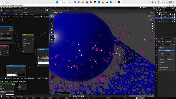The image size is (176, 99).
Task: Click the Microsoft Edge icon in Windows taskbar
Action: pyautogui.click(x=79, y=2)
